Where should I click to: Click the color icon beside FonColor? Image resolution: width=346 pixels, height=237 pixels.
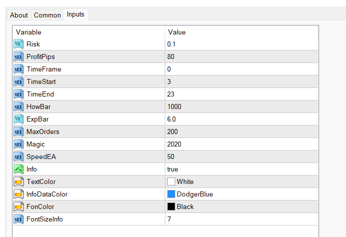[18, 206]
